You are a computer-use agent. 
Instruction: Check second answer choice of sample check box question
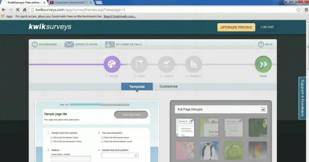51,141
